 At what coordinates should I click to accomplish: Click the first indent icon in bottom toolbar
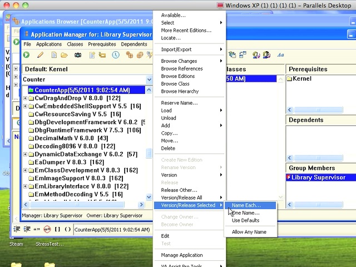(x=17, y=229)
